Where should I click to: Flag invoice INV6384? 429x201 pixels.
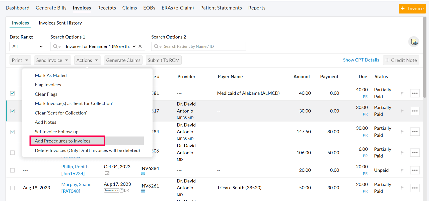click(402, 170)
